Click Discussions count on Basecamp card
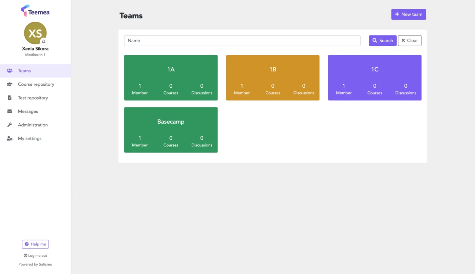 tap(202, 141)
